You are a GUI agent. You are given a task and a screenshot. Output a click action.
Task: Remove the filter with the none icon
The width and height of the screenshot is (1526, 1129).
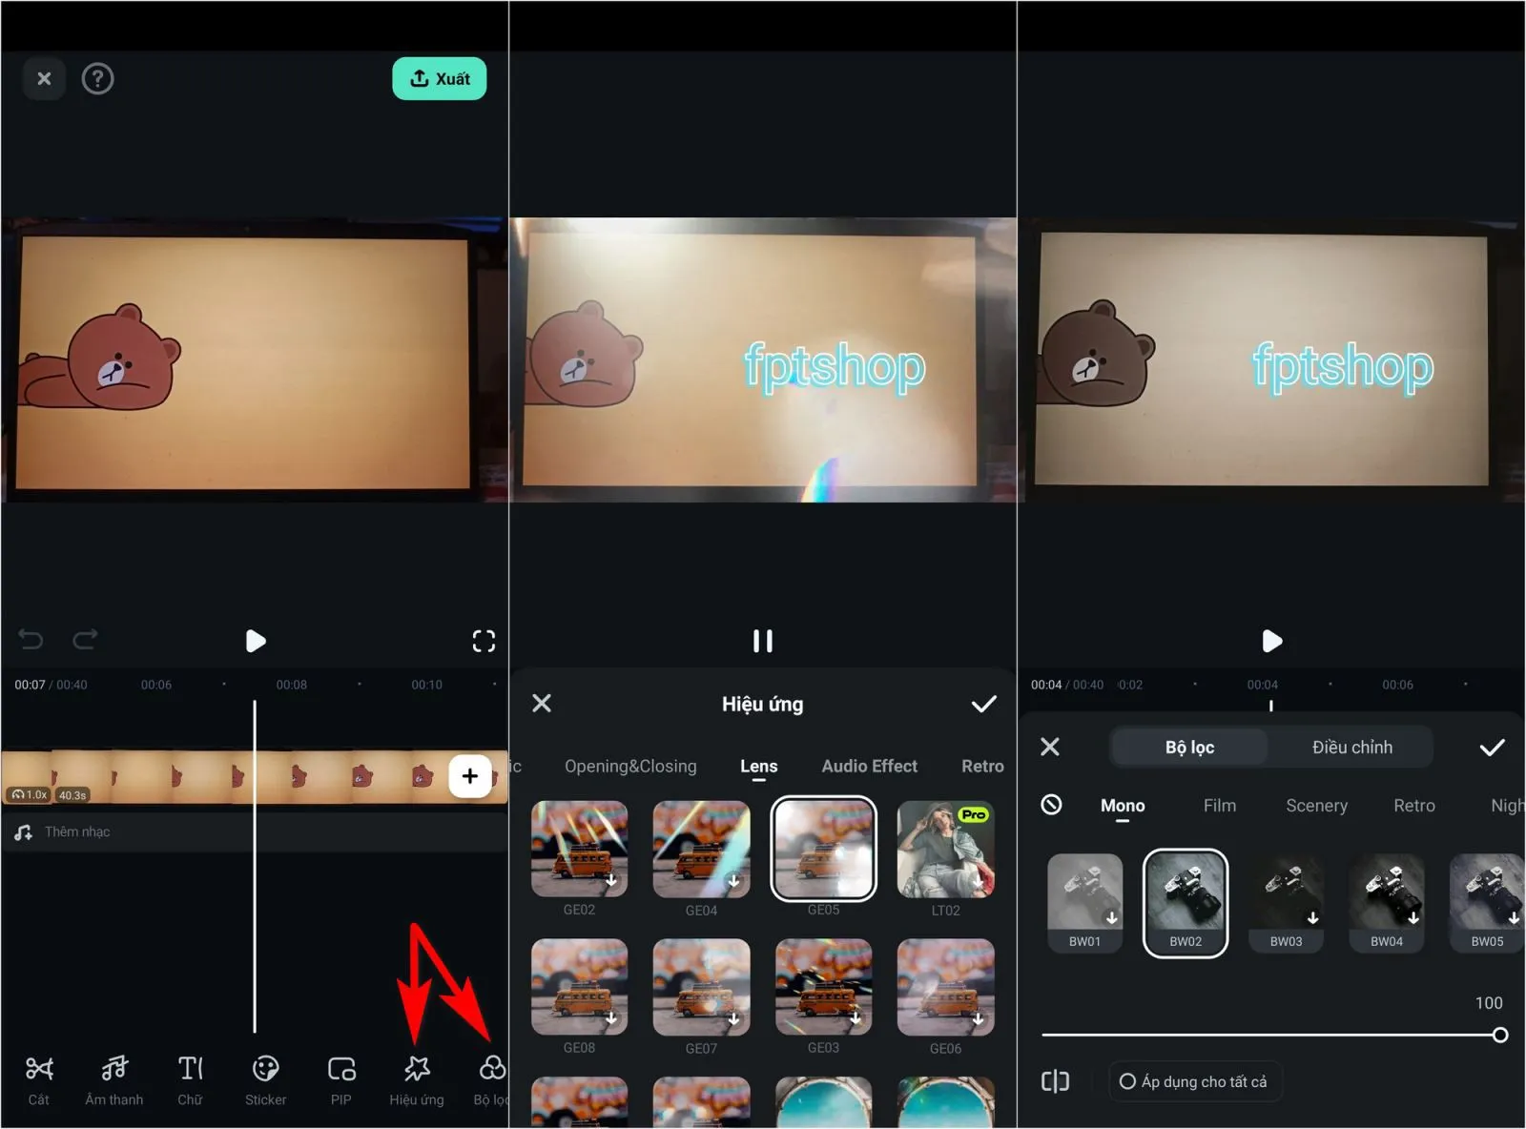(1051, 805)
